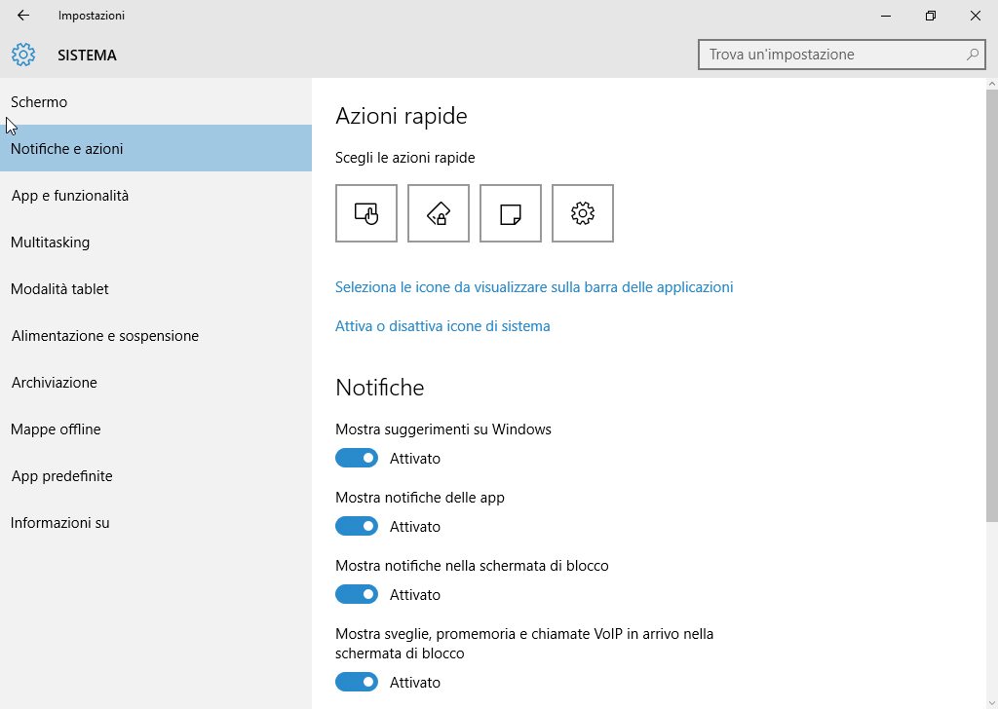Select App e funzionalità in sidebar
The image size is (998, 709).
click(70, 196)
